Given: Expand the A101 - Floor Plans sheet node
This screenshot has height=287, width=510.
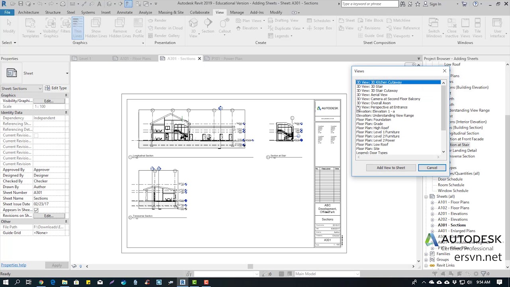Looking at the screenshot, I should [433, 202].
